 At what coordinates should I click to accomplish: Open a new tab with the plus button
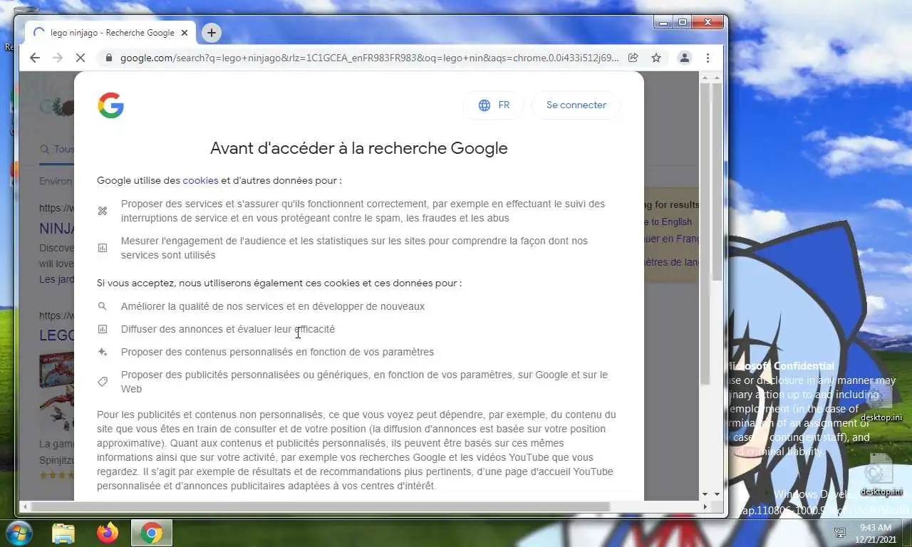211,33
